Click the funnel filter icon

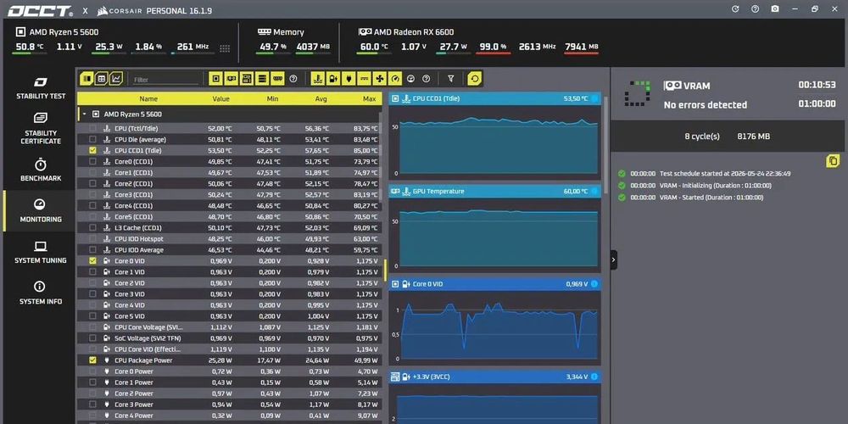click(451, 79)
